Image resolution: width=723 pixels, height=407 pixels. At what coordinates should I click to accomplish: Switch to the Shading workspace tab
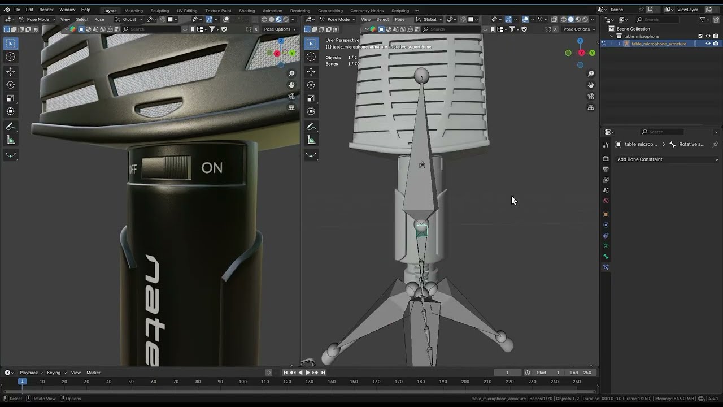click(x=247, y=10)
